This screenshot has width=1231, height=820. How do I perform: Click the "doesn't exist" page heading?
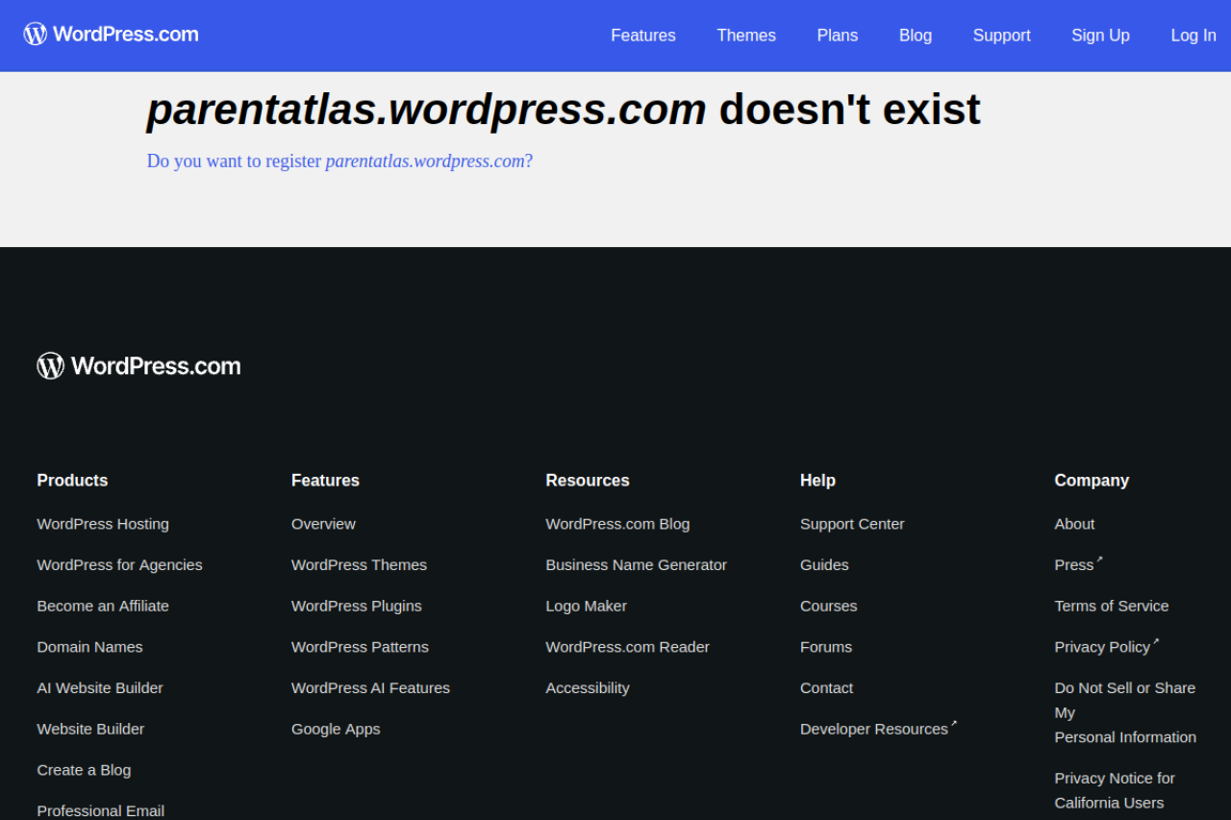564,110
